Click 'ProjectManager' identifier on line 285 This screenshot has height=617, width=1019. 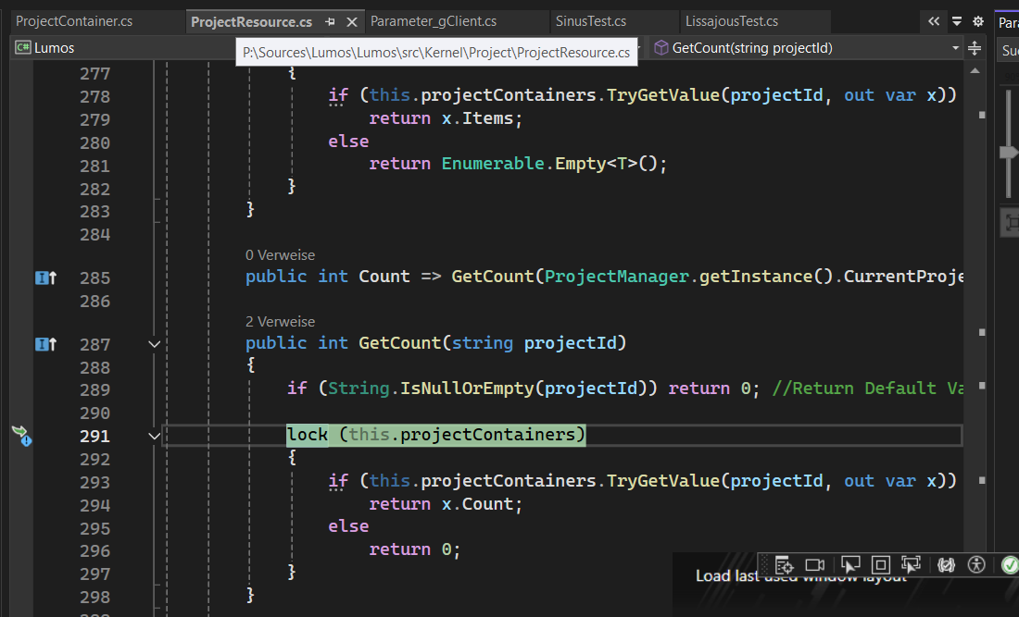tap(616, 277)
